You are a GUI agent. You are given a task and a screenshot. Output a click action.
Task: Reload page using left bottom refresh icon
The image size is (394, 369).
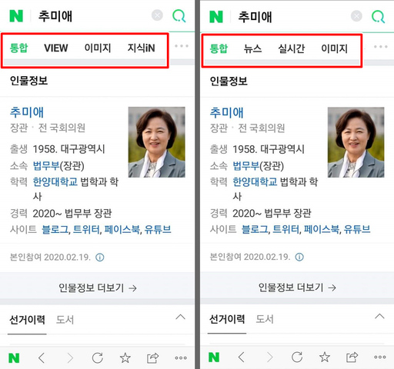[x=98, y=357]
